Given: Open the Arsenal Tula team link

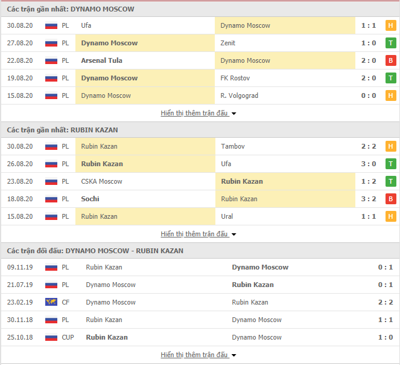Looking at the screenshot, I should coord(101,60).
